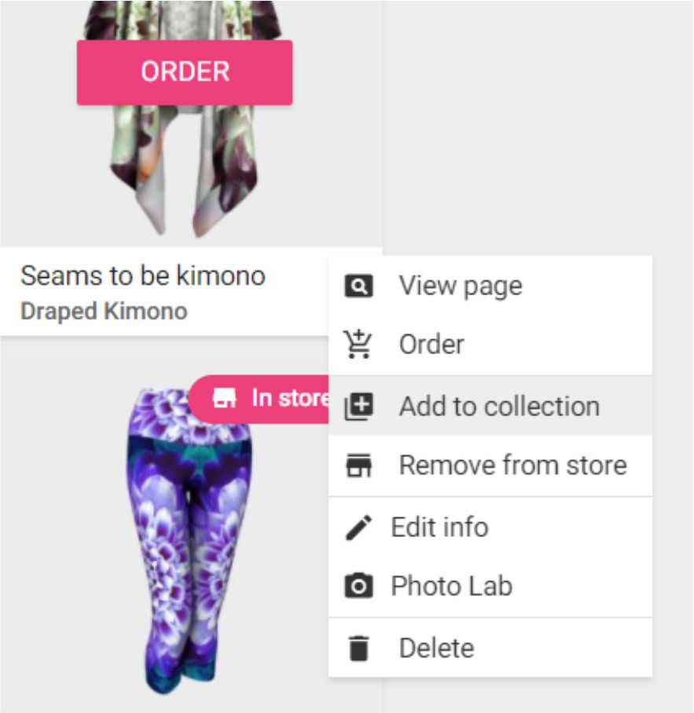
Task: Choose Order from the context menu
Action: 490,344
